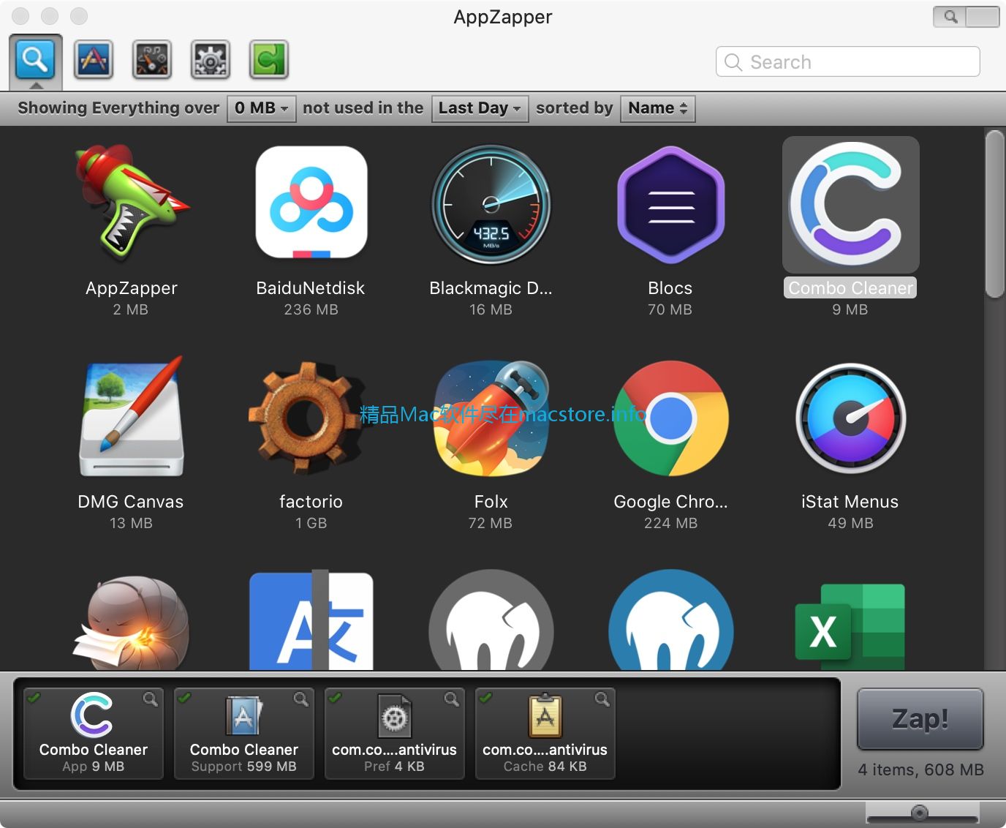Click the Search field

coord(848,62)
